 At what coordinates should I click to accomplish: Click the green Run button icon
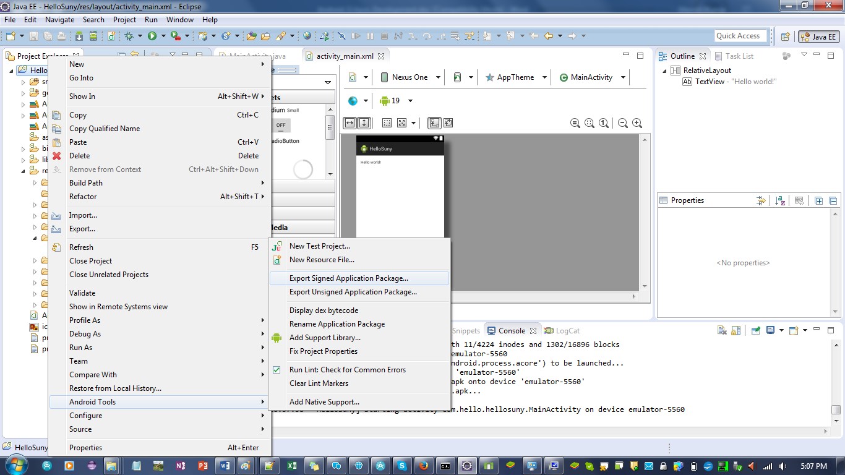tap(152, 36)
